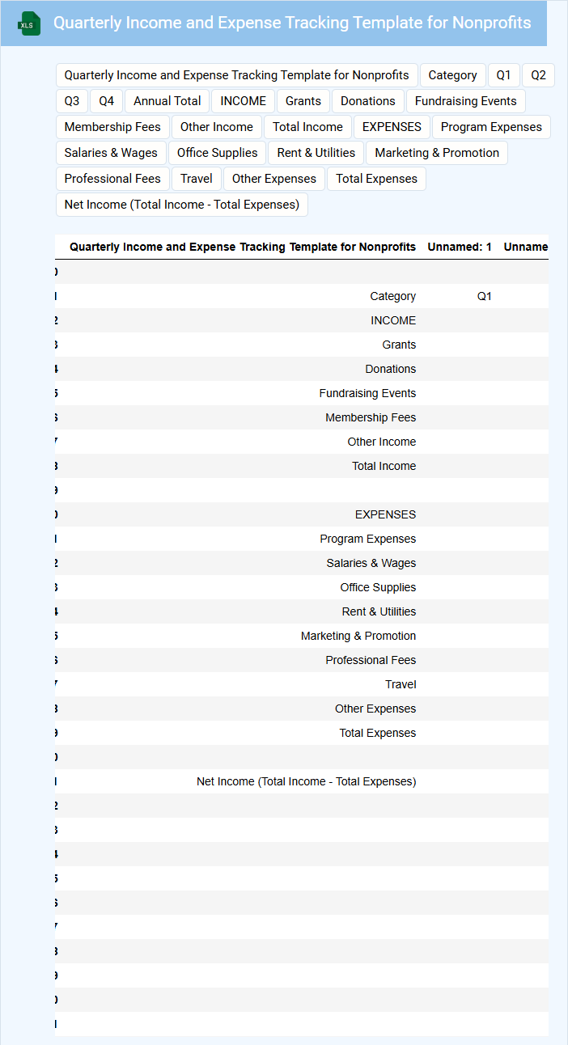Viewport: 568px width, 1045px height.
Task: Click the Salaries & Wages tag
Action: 111,153
